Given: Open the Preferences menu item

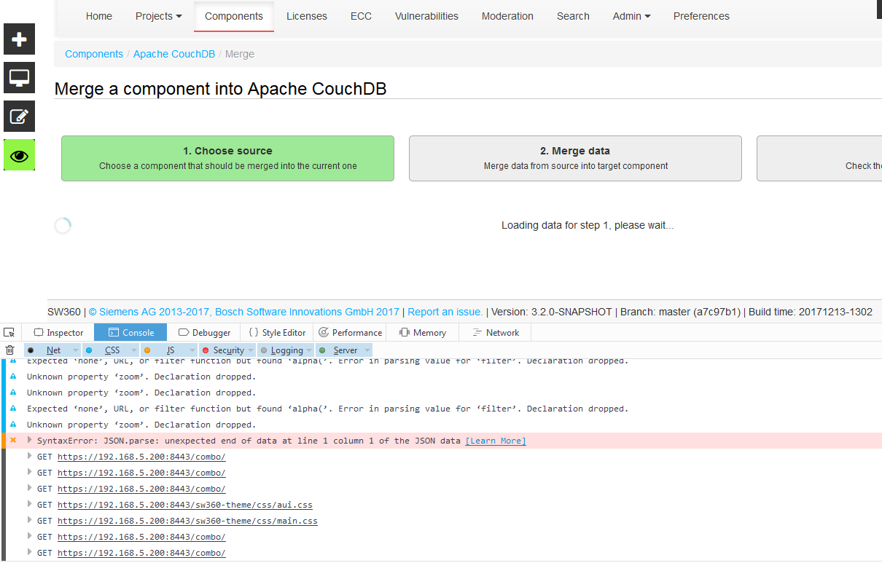Looking at the screenshot, I should (700, 15).
